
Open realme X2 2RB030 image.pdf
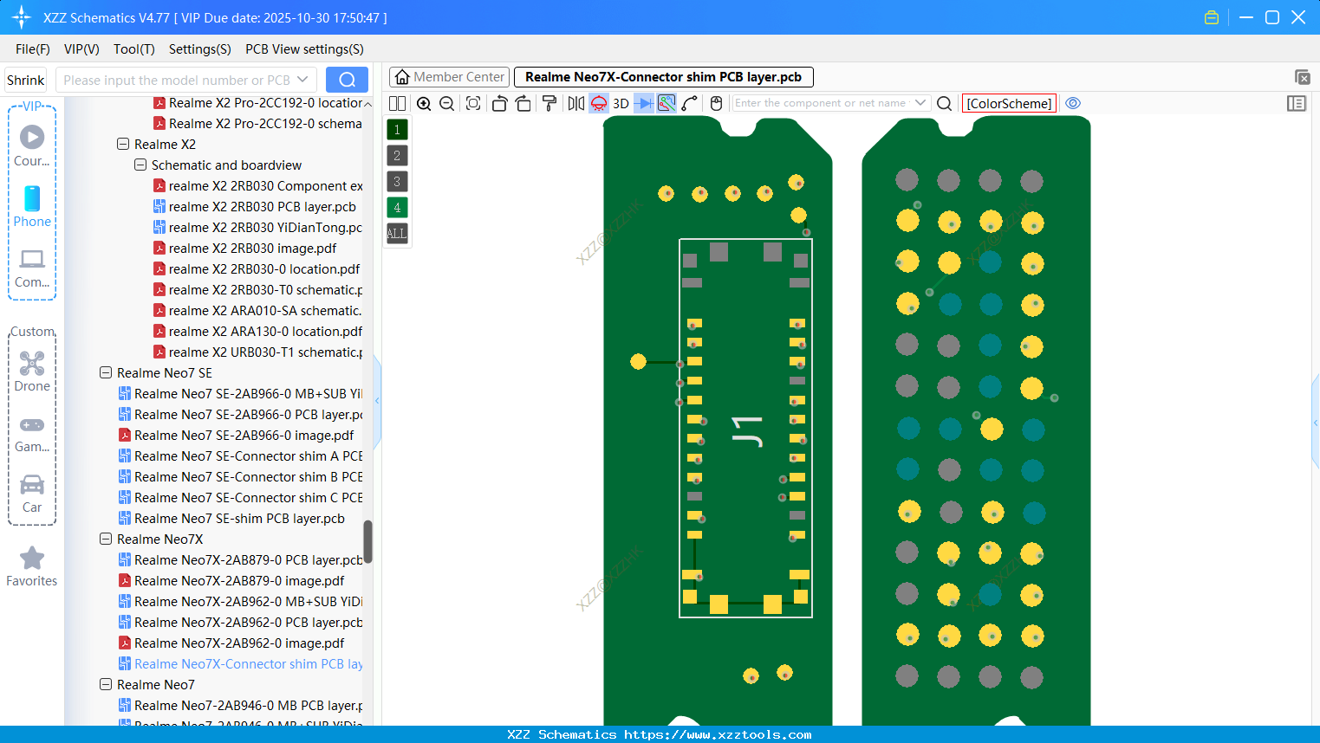(244, 248)
